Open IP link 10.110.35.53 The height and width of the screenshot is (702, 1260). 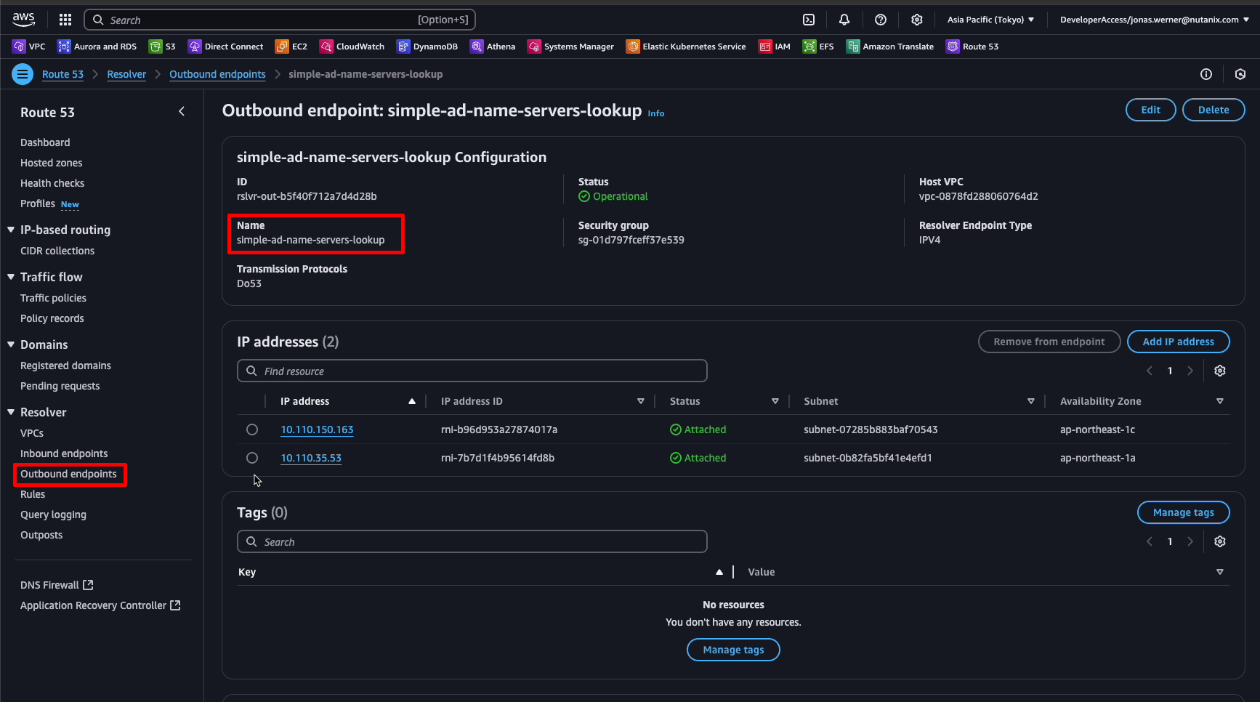click(311, 458)
